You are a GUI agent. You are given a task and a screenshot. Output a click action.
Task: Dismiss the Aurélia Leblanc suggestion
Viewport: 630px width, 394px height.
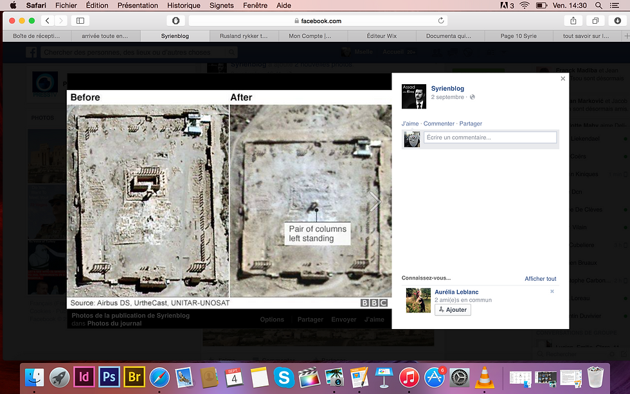coord(552,291)
